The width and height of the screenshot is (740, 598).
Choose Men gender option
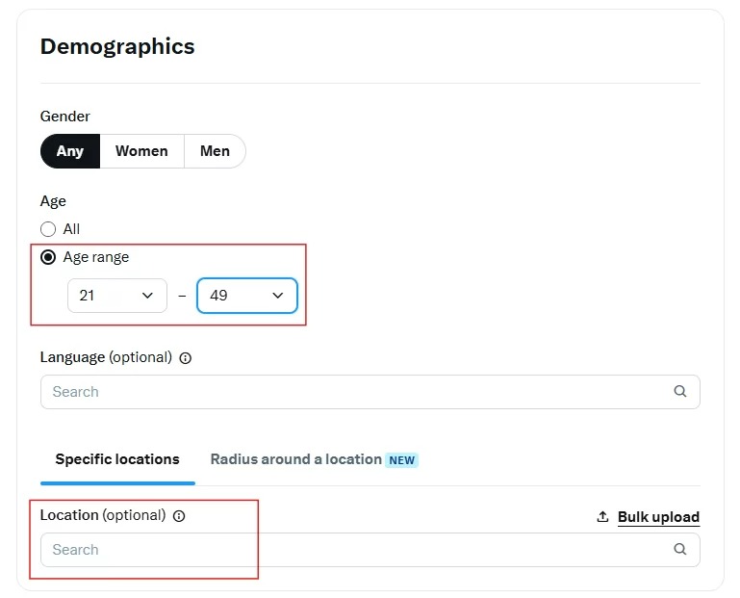[x=215, y=151]
